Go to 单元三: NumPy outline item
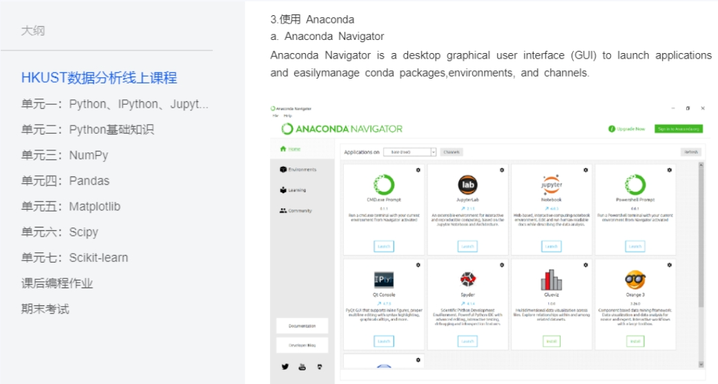Image resolution: width=718 pixels, height=384 pixels. (x=65, y=155)
